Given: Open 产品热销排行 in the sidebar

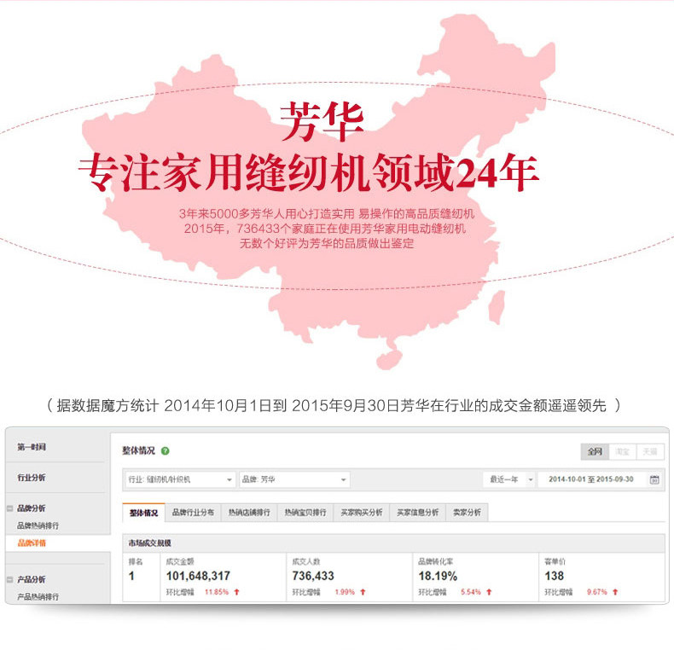Looking at the screenshot, I should click(38, 597).
